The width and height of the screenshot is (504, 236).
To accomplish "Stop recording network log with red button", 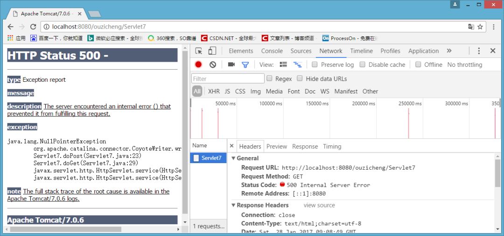I will [198, 64].
